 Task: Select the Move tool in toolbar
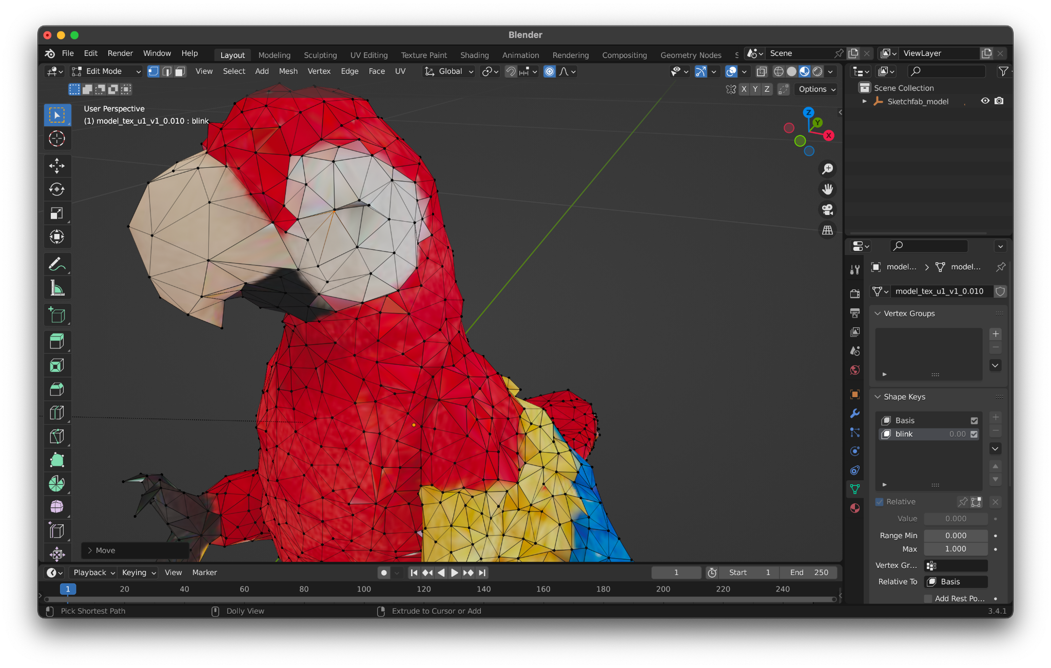[57, 165]
